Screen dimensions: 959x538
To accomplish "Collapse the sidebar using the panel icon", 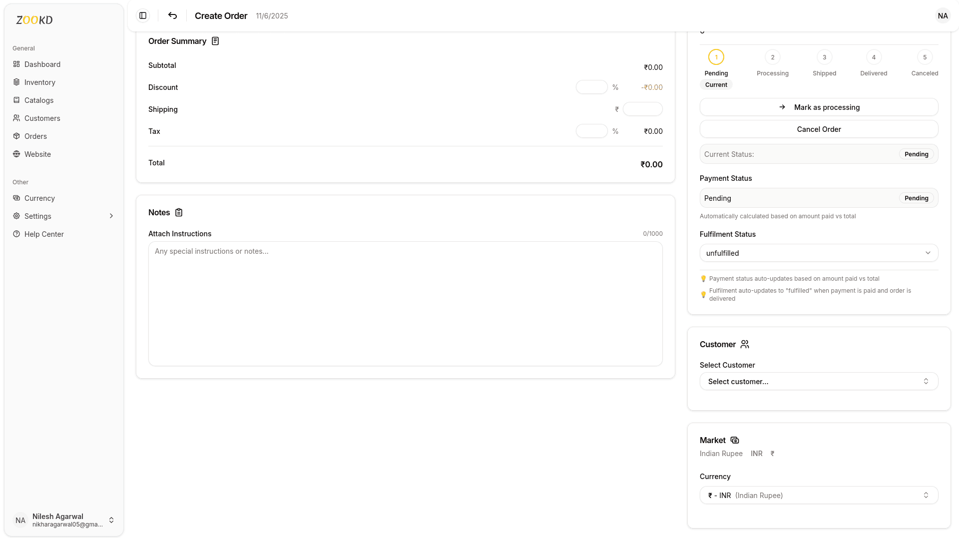I will (x=143, y=15).
